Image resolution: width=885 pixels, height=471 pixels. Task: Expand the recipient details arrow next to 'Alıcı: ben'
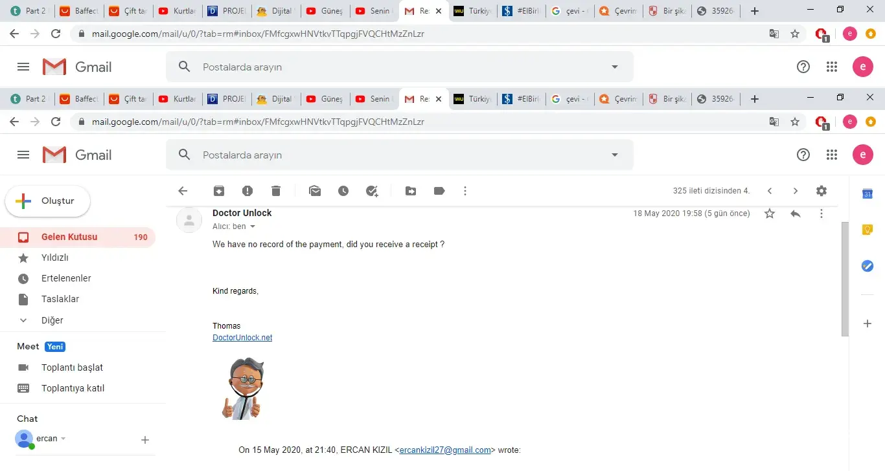point(253,226)
